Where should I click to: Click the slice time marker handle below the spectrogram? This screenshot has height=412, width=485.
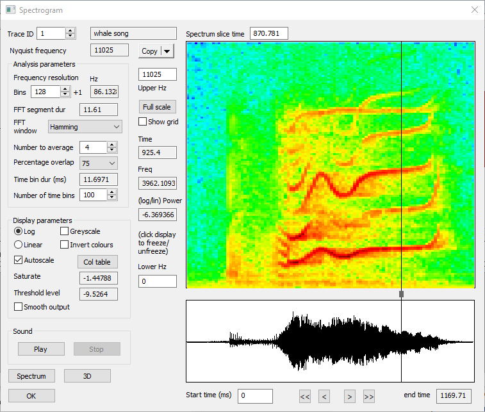pos(402,294)
